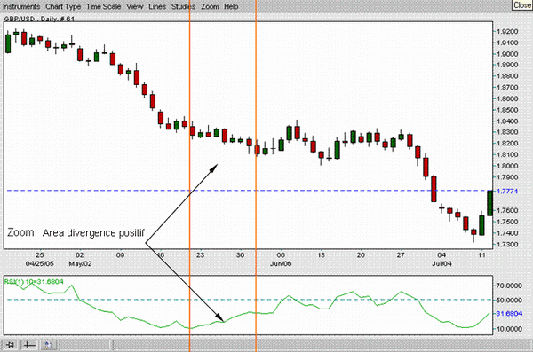
Task: Open the Instruments menu
Action: [21, 6]
